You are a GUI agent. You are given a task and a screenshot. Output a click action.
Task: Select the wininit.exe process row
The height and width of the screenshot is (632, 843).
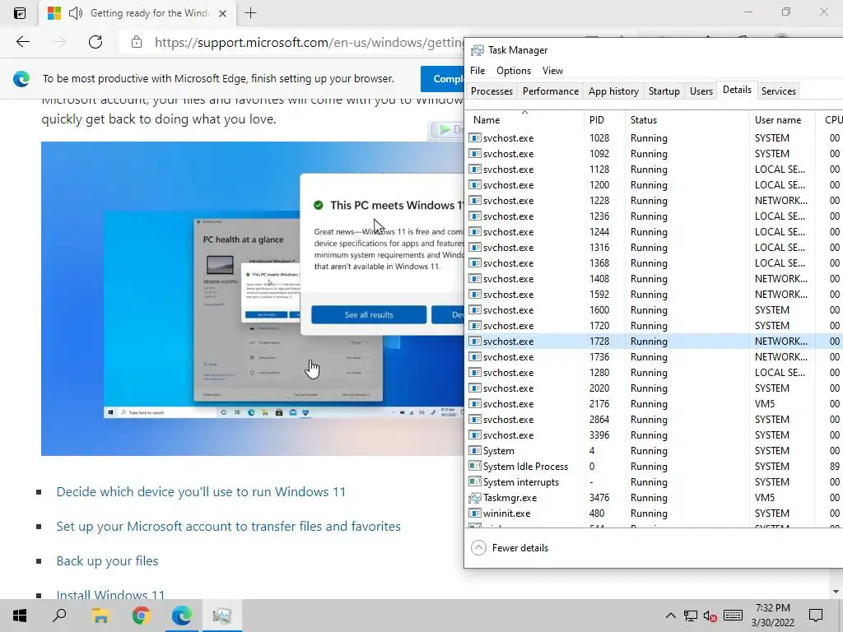point(654,513)
